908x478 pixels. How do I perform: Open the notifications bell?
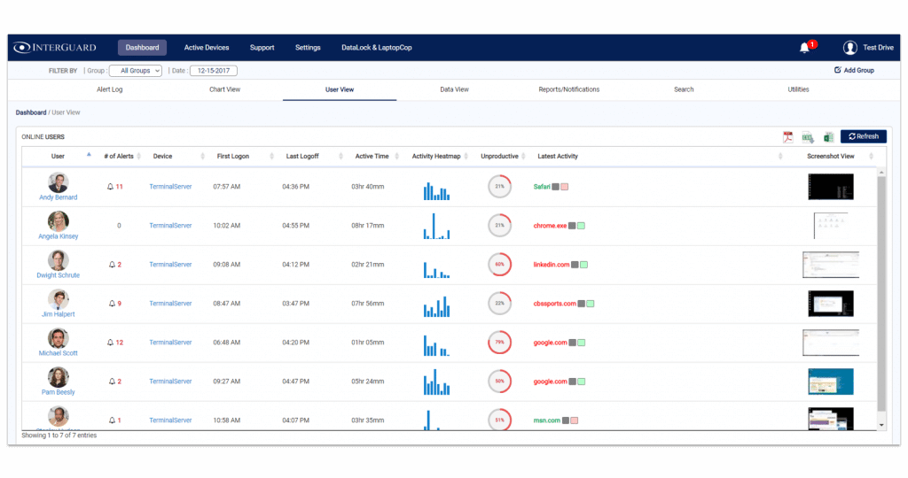(804, 48)
